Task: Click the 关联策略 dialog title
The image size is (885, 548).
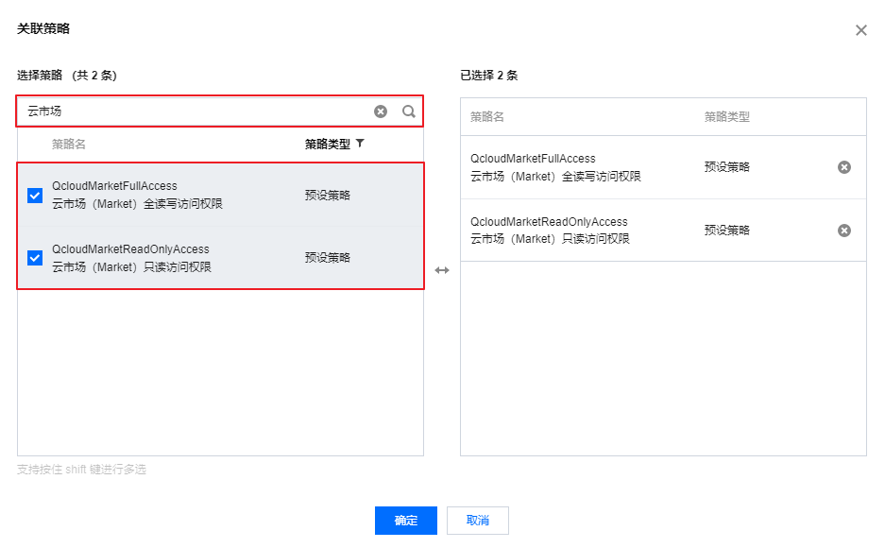Action: pos(43,28)
